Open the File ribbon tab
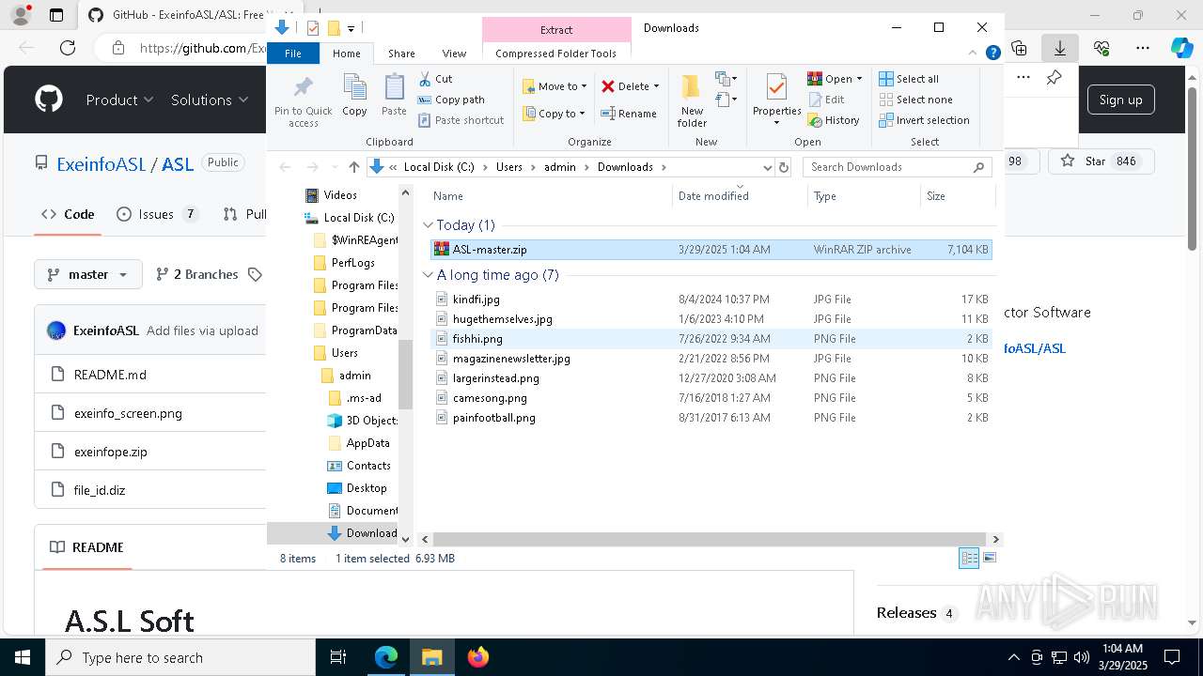The image size is (1203, 676). point(293,54)
